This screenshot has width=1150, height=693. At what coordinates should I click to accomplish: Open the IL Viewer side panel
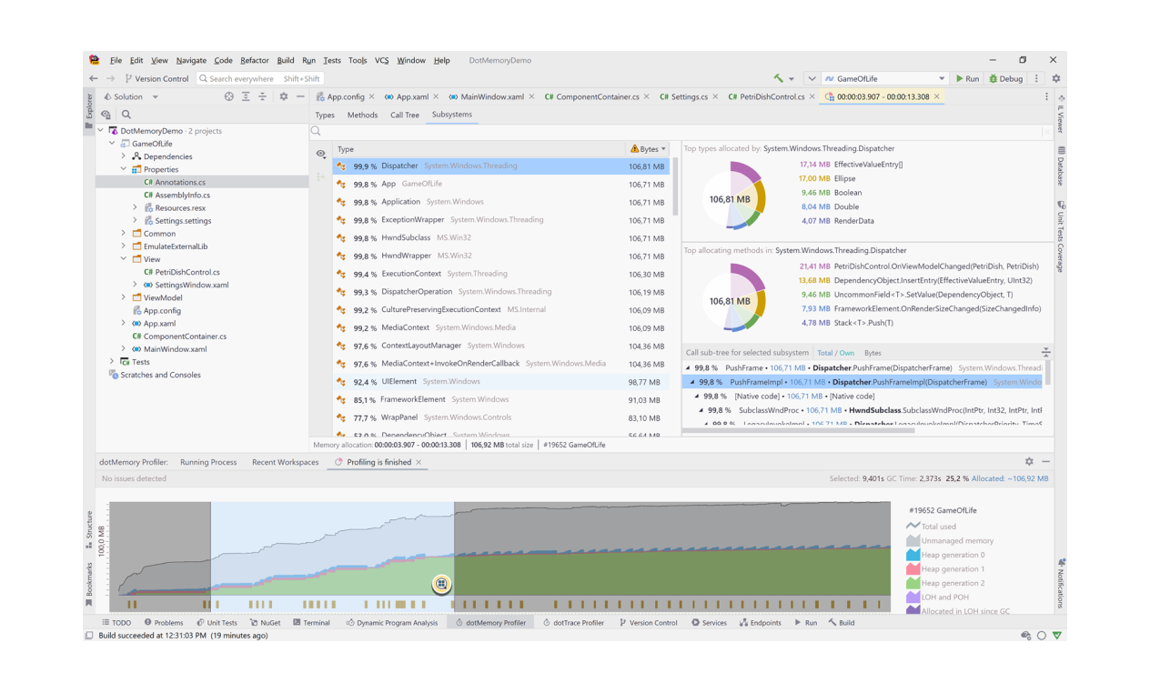tap(1061, 112)
